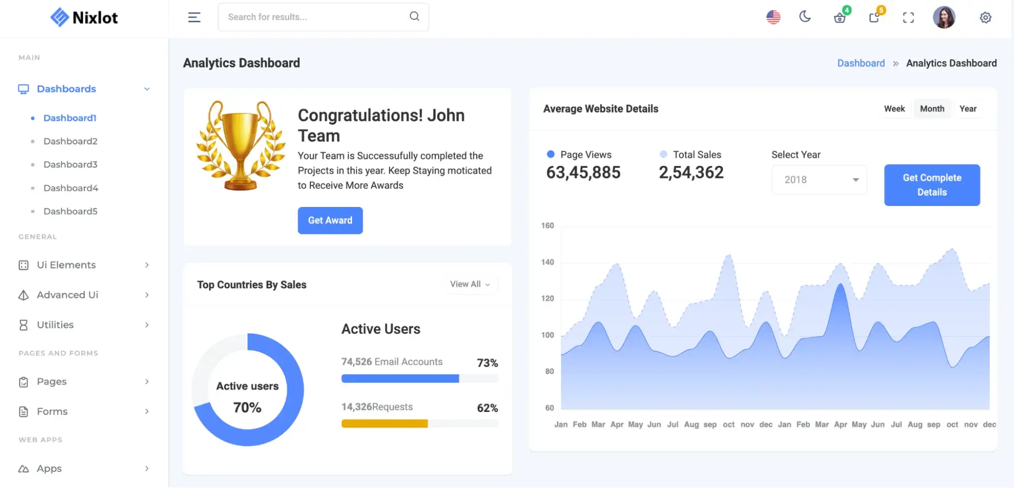The image size is (1014, 488).
Task: Click the search magnifier icon
Action: [x=414, y=17]
